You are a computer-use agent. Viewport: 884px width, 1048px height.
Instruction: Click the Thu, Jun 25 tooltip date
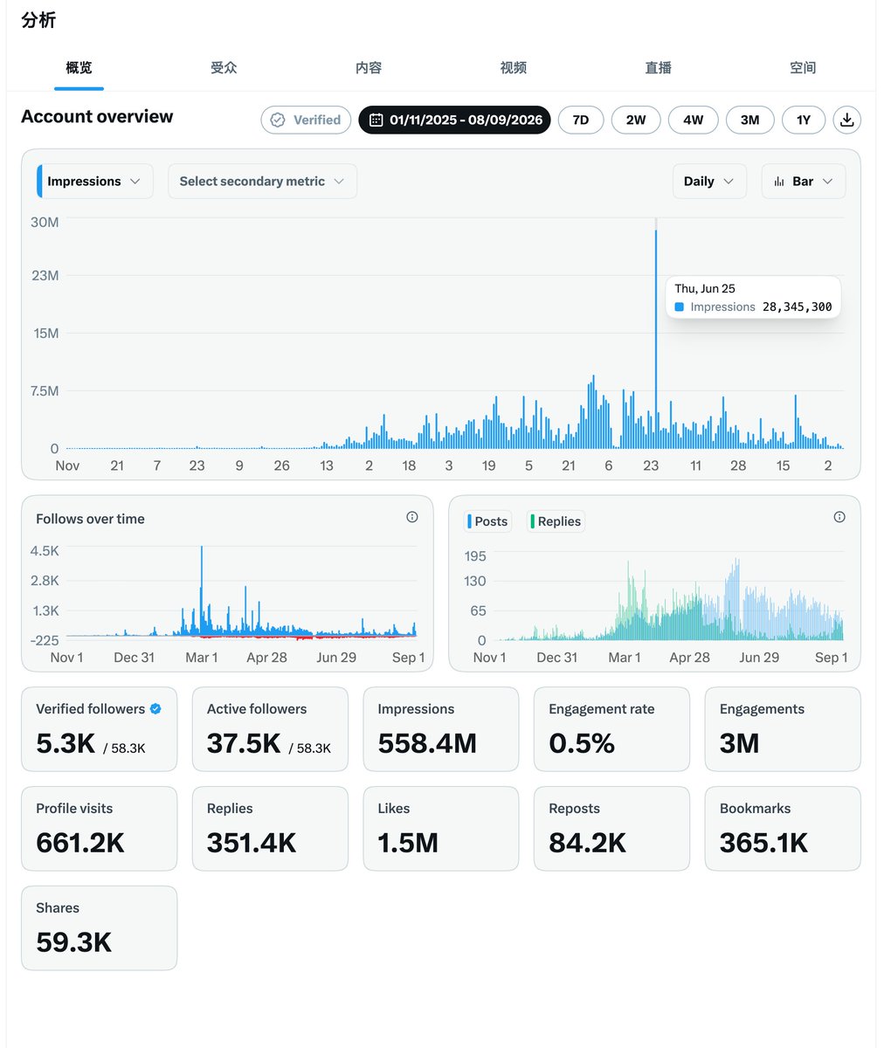pos(705,288)
